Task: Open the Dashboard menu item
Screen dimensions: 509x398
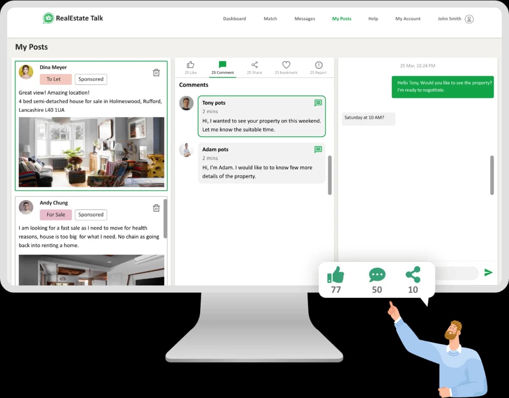Action: tap(235, 19)
